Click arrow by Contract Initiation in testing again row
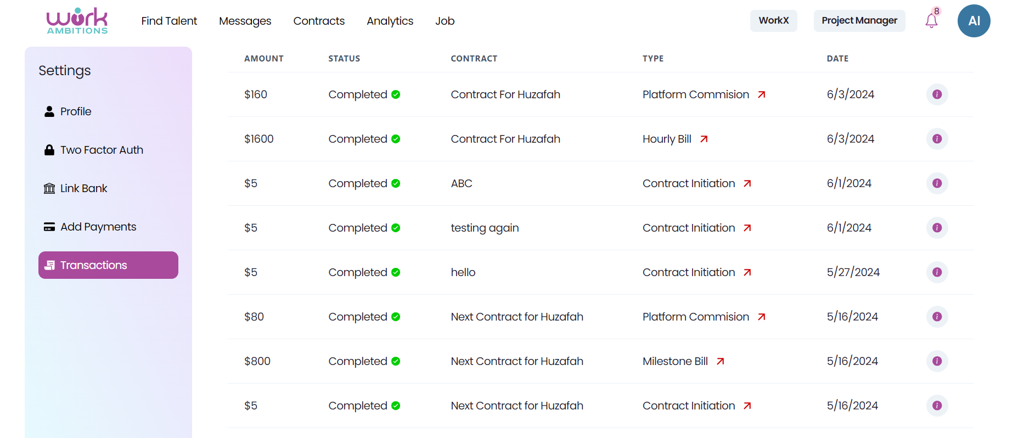The image size is (1018, 438). click(747, 228)
